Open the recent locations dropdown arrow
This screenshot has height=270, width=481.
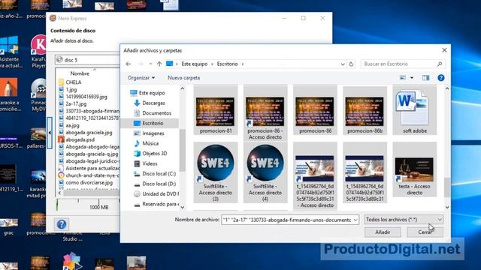tap(150, 64)
